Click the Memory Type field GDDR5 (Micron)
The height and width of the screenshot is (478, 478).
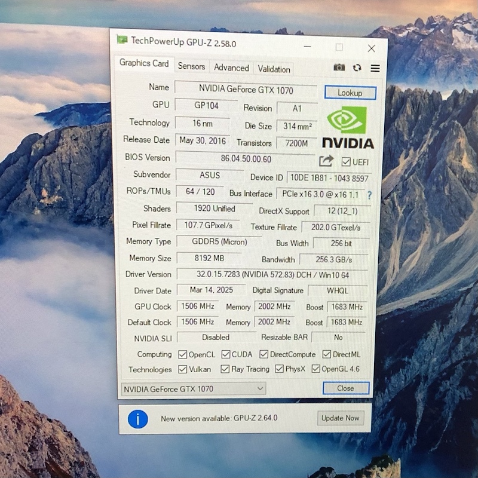[219, 242]
